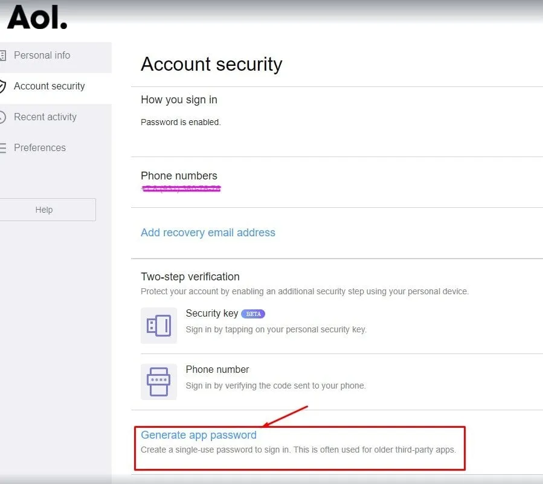Click the BETA badge next to Security key
Viewport: 543px width, 484px height.
click(253, 314)
